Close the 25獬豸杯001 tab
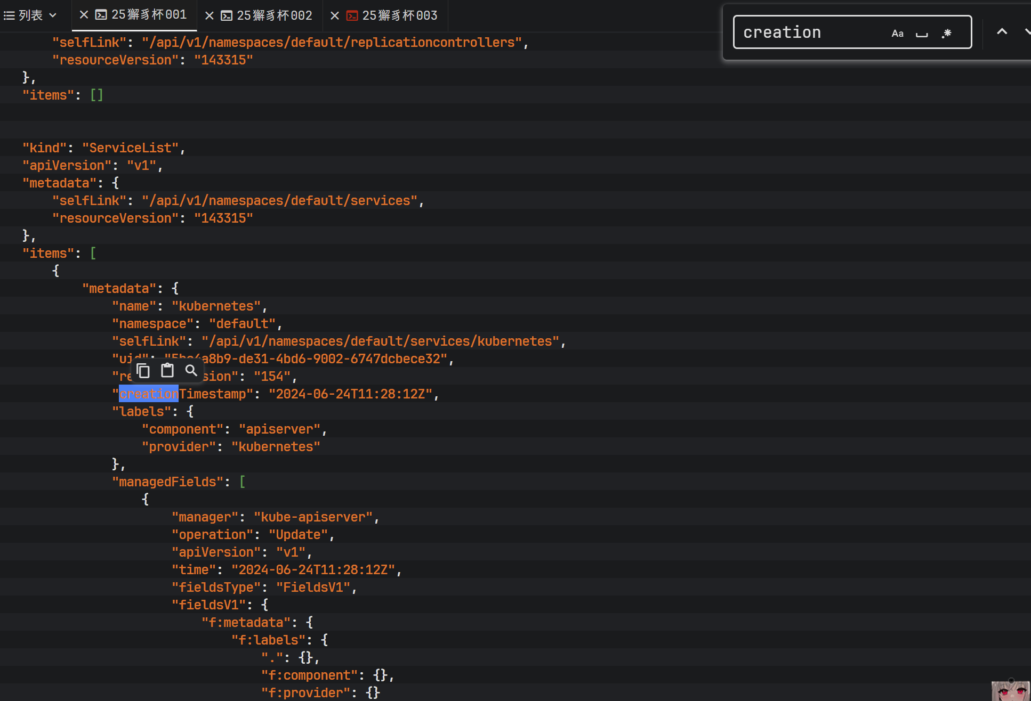Screen dimensions: 1031x701 point(84,15)
